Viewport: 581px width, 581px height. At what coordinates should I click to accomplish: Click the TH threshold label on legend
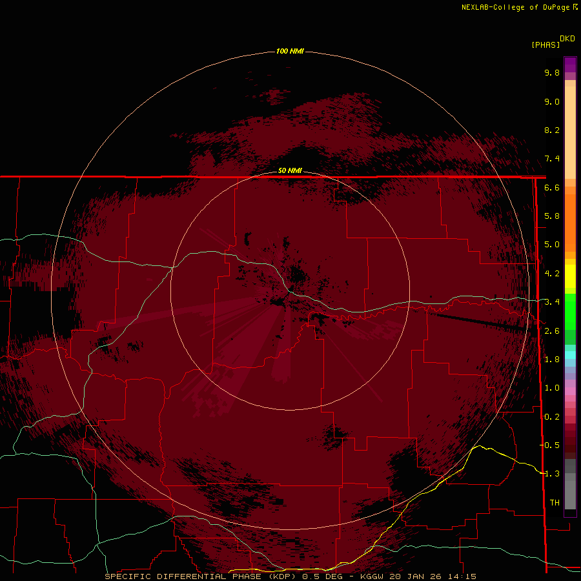[555, 503]
